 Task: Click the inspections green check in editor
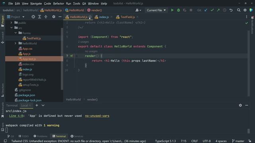tap(247, 23)
